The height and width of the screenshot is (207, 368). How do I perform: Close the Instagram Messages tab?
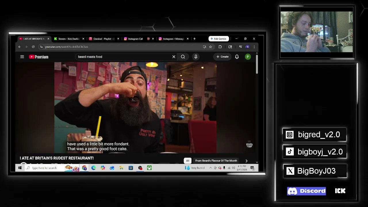coord(188,39)
